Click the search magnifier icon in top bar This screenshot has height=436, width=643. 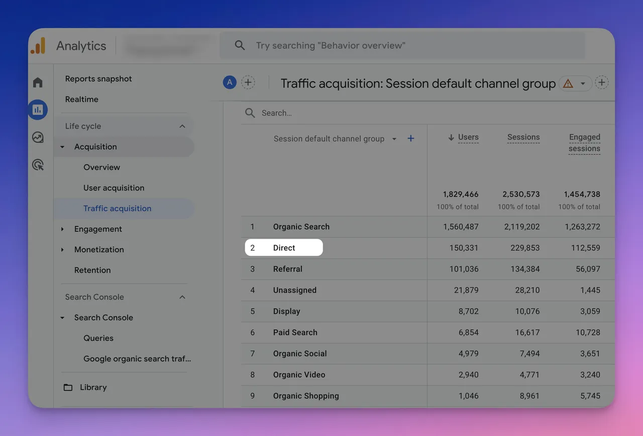pos(240,46)
